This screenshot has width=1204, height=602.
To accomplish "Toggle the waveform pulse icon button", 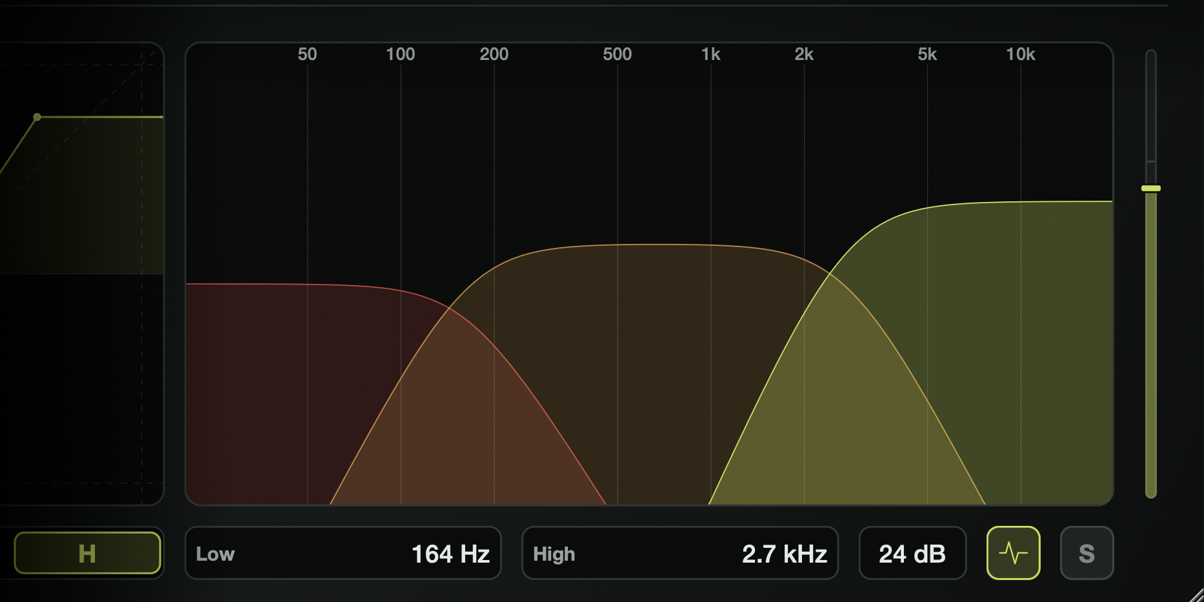I will 1013,553.
